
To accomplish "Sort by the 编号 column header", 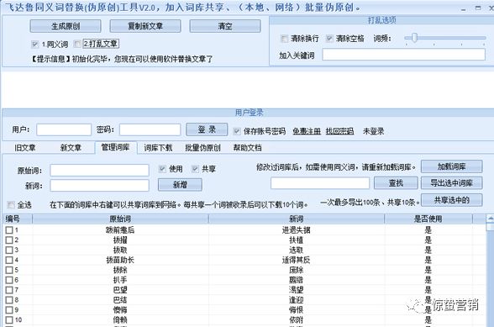I will point(17,219).
